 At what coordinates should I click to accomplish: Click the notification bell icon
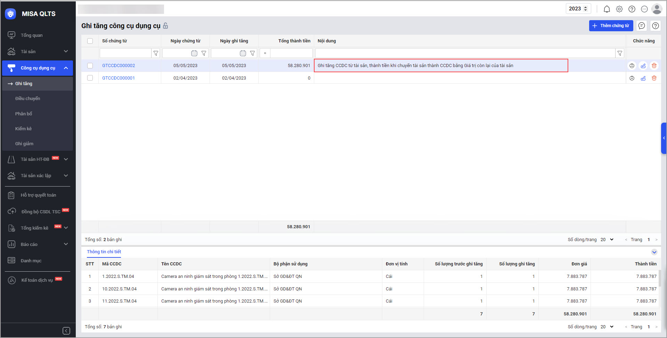coord(607,9)
